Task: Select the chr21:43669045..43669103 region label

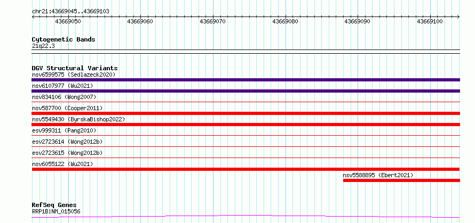Action: click(70, 12)
